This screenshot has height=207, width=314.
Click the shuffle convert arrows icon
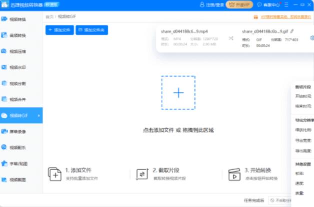pos(231,38)
